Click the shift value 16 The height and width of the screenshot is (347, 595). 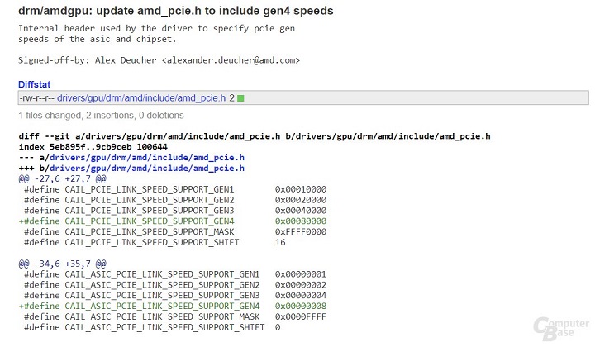[x=280, y=242]
